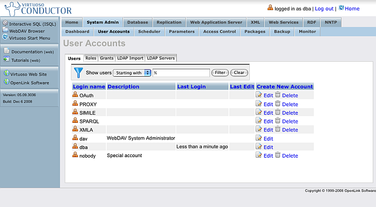Click the Tutorials icon in sidebar
The height and width of the screenshot is (207, 376).
(x=6, y=59)
